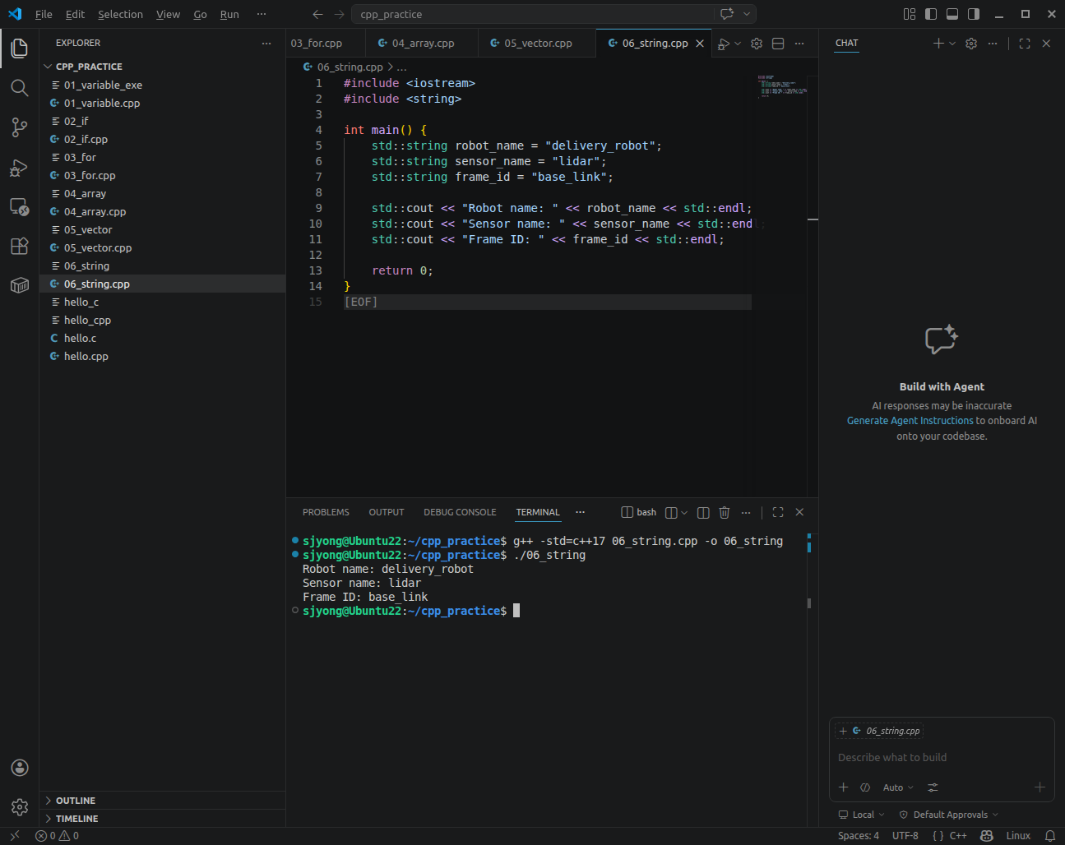Click the cpp_practice command center search box
The image size is (1065, 845).
pos(533,14)
